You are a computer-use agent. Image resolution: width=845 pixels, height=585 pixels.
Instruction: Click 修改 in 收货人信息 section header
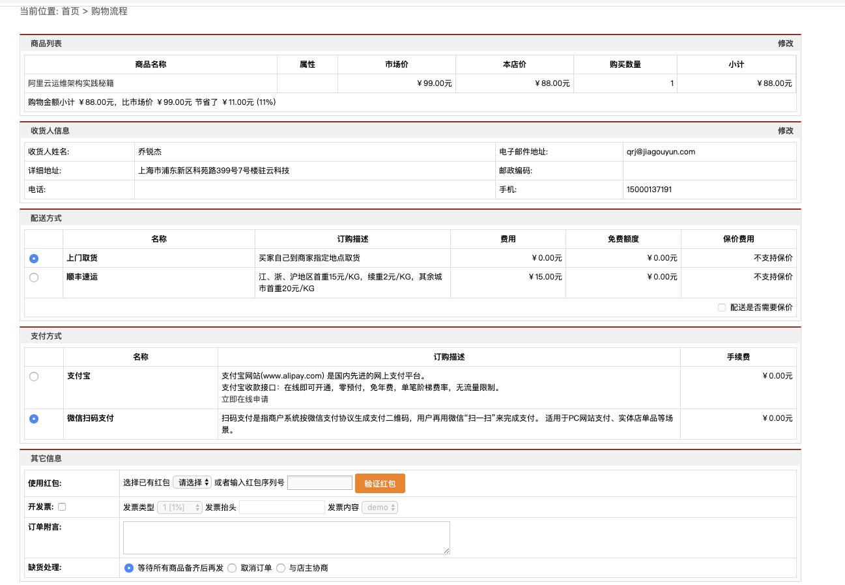coord(786,130)
